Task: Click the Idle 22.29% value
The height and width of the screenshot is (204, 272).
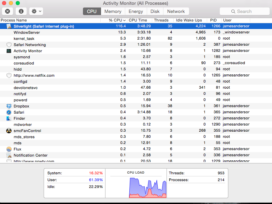Action: pos(96,187)
